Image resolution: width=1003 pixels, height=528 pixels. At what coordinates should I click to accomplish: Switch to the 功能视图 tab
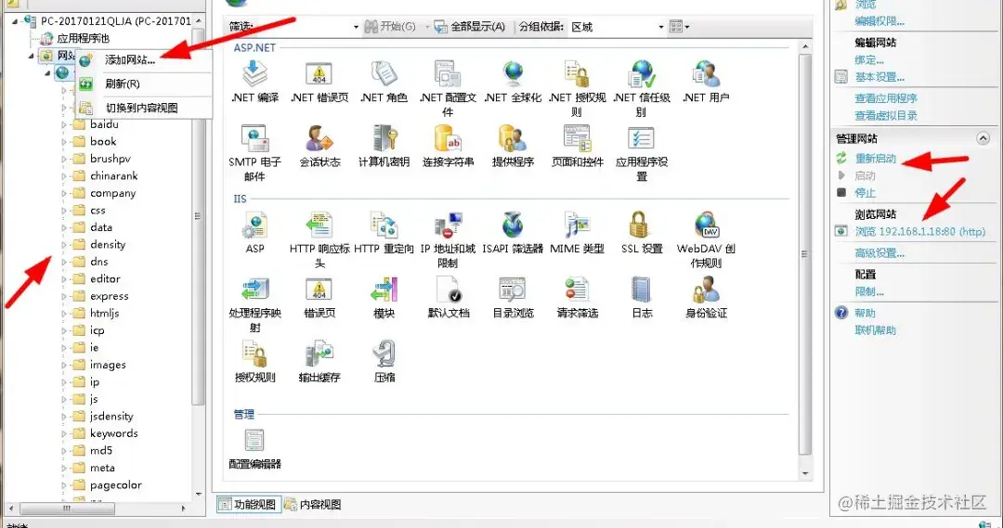click(248, 505)
